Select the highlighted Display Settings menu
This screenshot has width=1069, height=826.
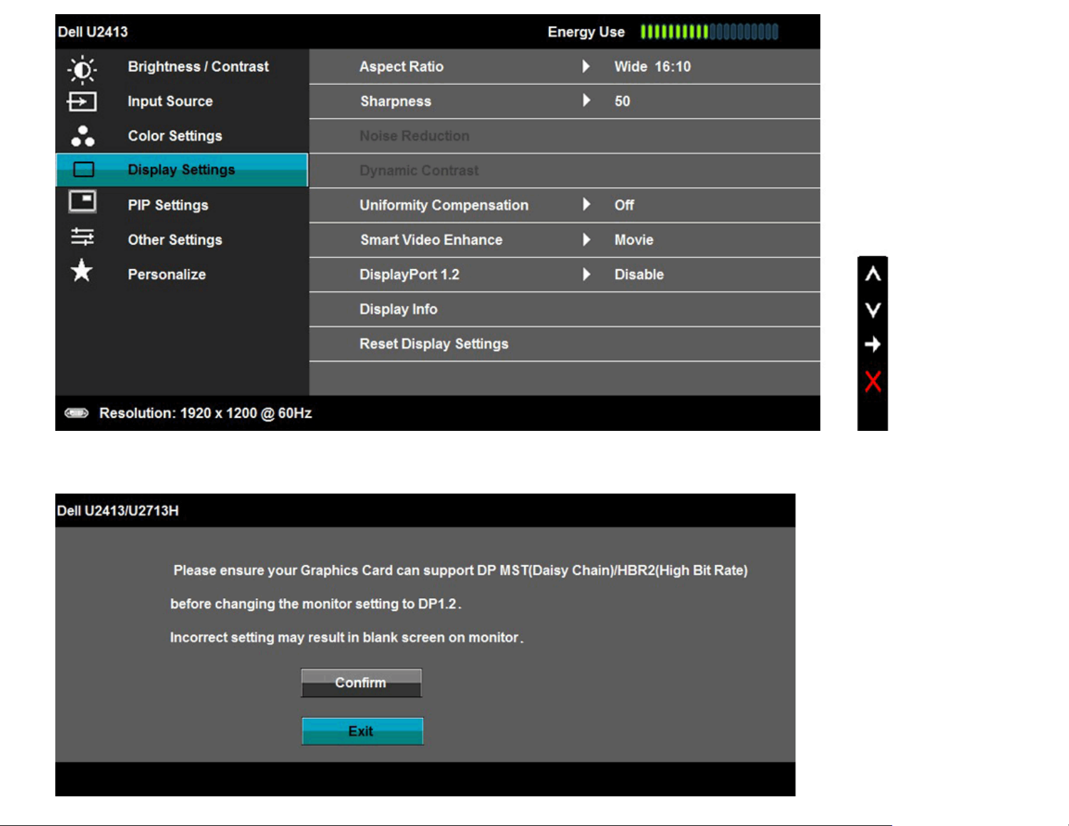click(x=182, y=170)
